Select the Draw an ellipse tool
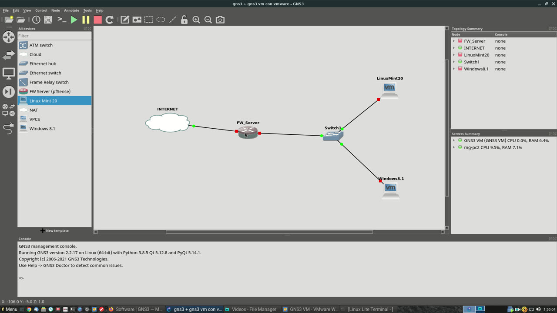Screen dimensions: 557x313 pos(161,20)
